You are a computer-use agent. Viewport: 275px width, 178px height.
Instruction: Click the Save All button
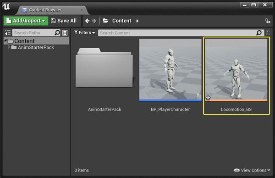tap(64, 21)
